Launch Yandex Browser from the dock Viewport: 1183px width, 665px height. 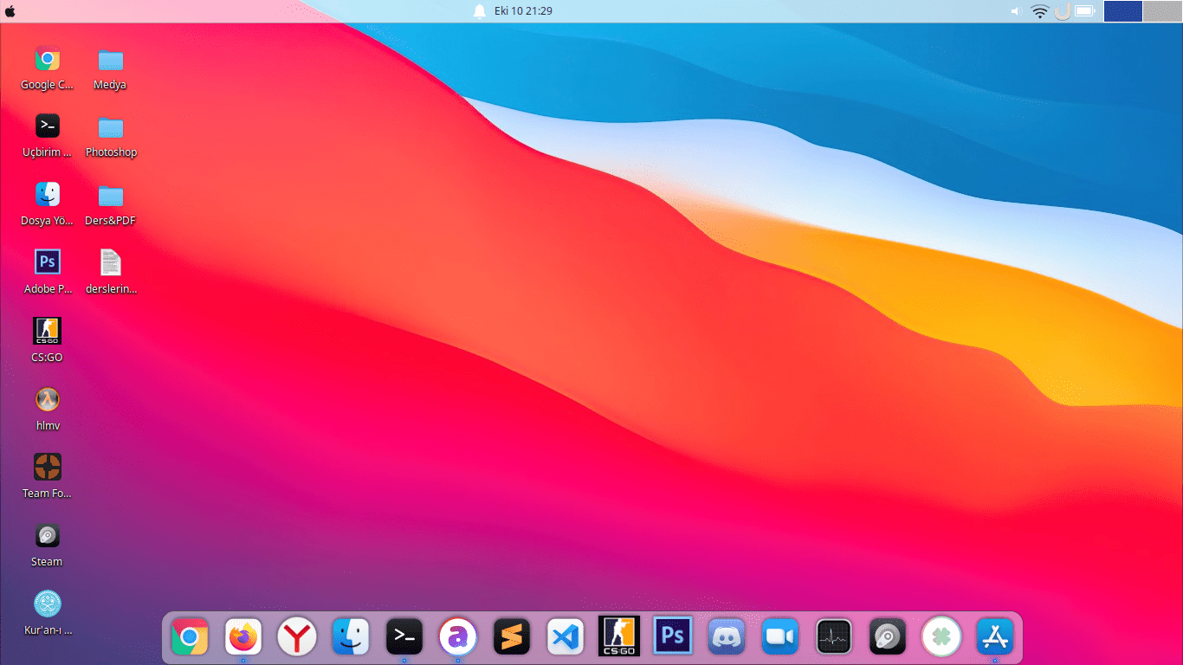(x=297, y=636)
